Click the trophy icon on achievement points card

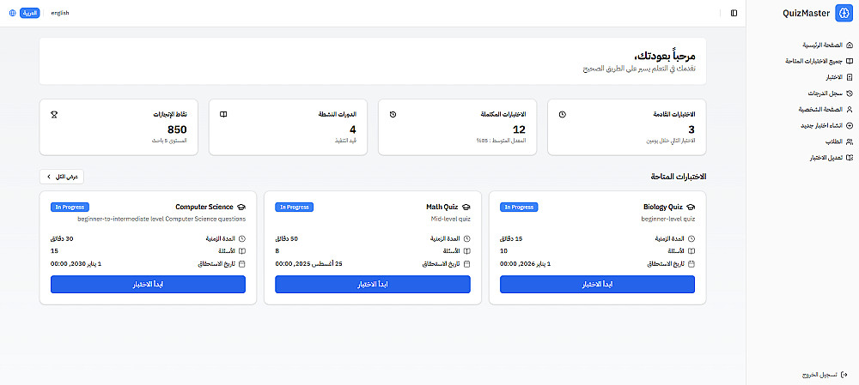coord(54,113)
